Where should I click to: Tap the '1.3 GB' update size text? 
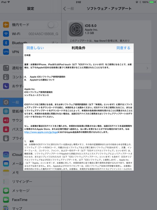pos(89,33)
